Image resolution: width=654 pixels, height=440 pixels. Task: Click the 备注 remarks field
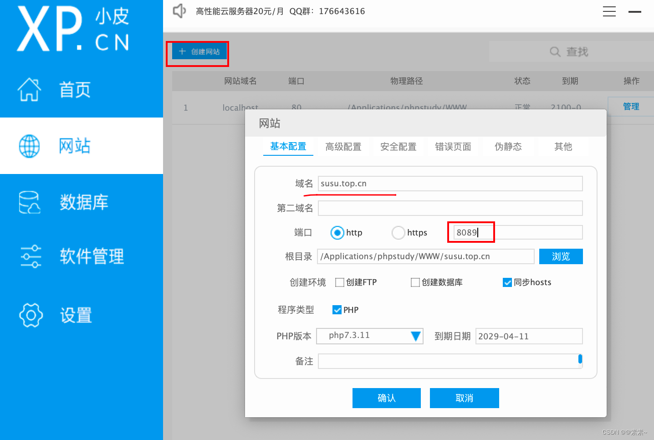pyautogui.click(x=450, y=361)
